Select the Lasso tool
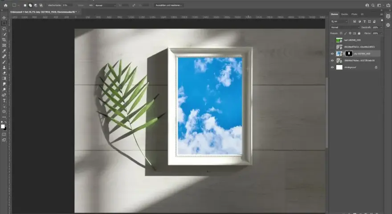Image resolution: width=392 pixels, height=214 pixels. (4, 29)
